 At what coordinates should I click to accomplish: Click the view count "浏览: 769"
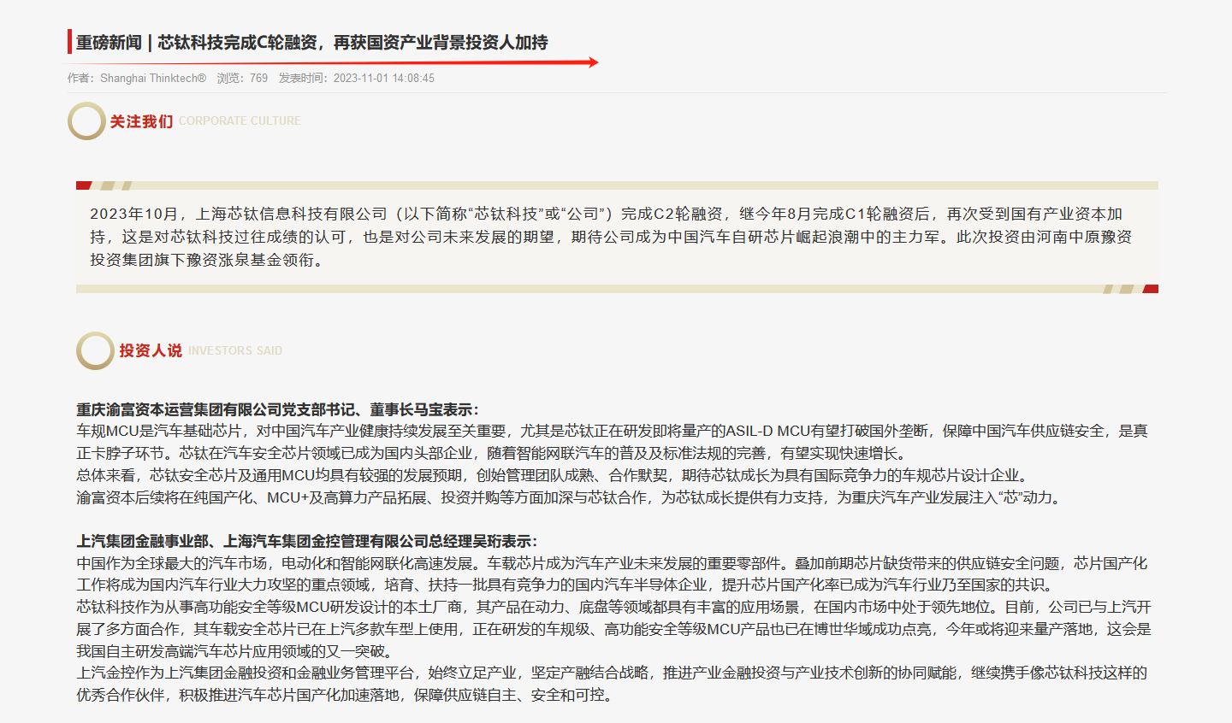(242, 78)
